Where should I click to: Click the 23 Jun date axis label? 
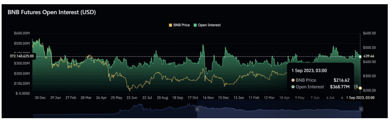pyautogui.click(x=132, y=97)
